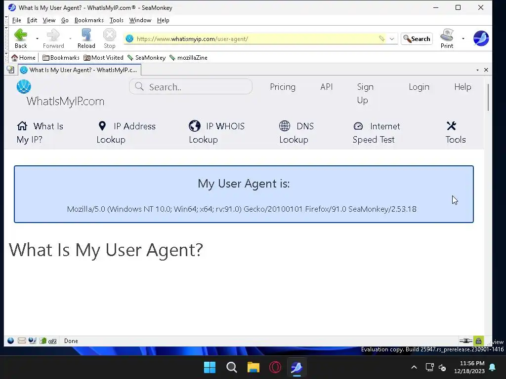Open Back button history dropdown
Image resolution: width=506 pixels, height=379 pixels.
(x=37, y=38)
